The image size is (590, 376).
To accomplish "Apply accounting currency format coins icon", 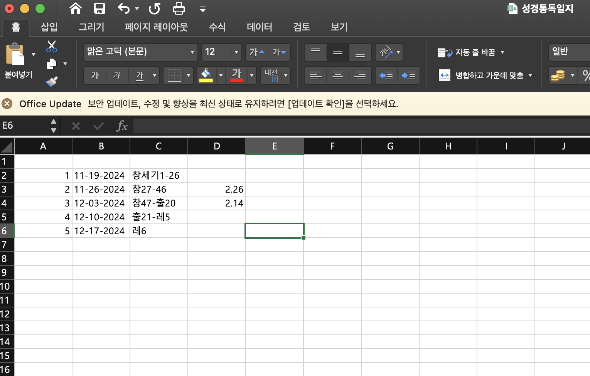I will pyautogui.click(x=558, y=75).
